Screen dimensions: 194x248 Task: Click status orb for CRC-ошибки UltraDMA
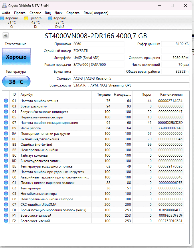[x=6, y=205]
